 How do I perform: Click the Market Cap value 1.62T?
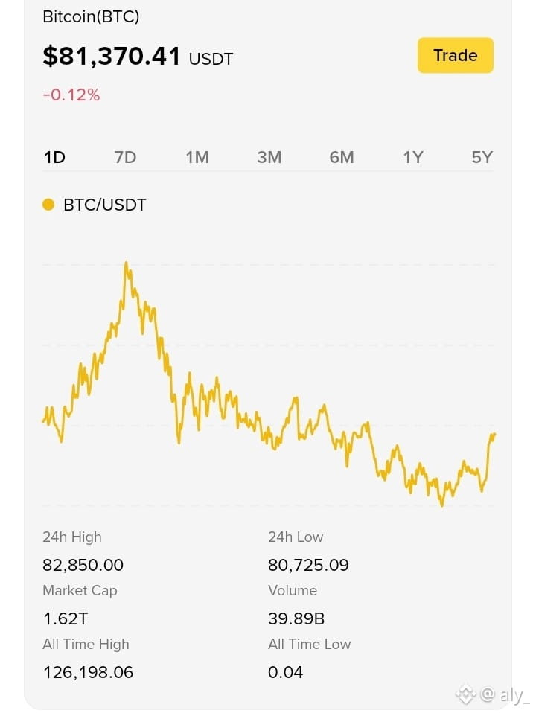(65, 619)
